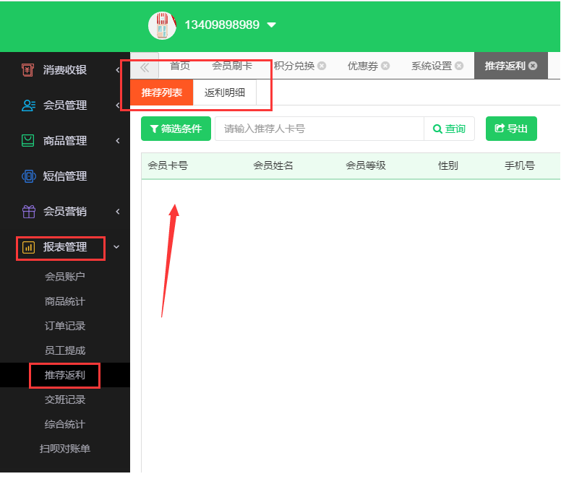Click the 会员等级 column header

[366, 165]
